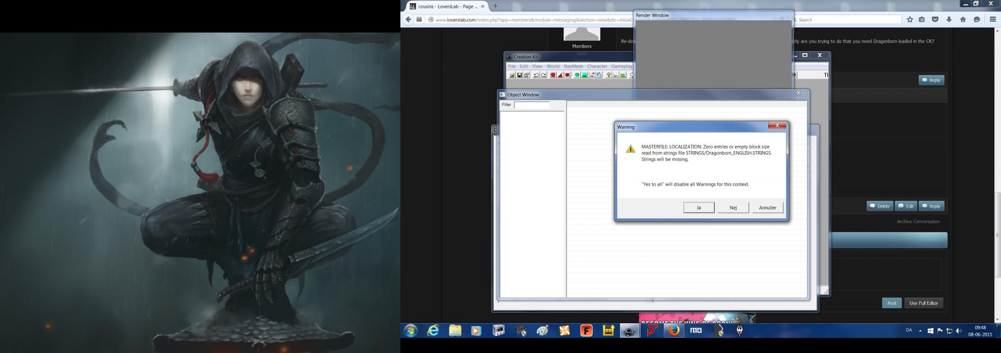Open the Firefox hamburger menu
Image resolution: width=1001 pixels, height=353 pixels.
pos(992,20)
